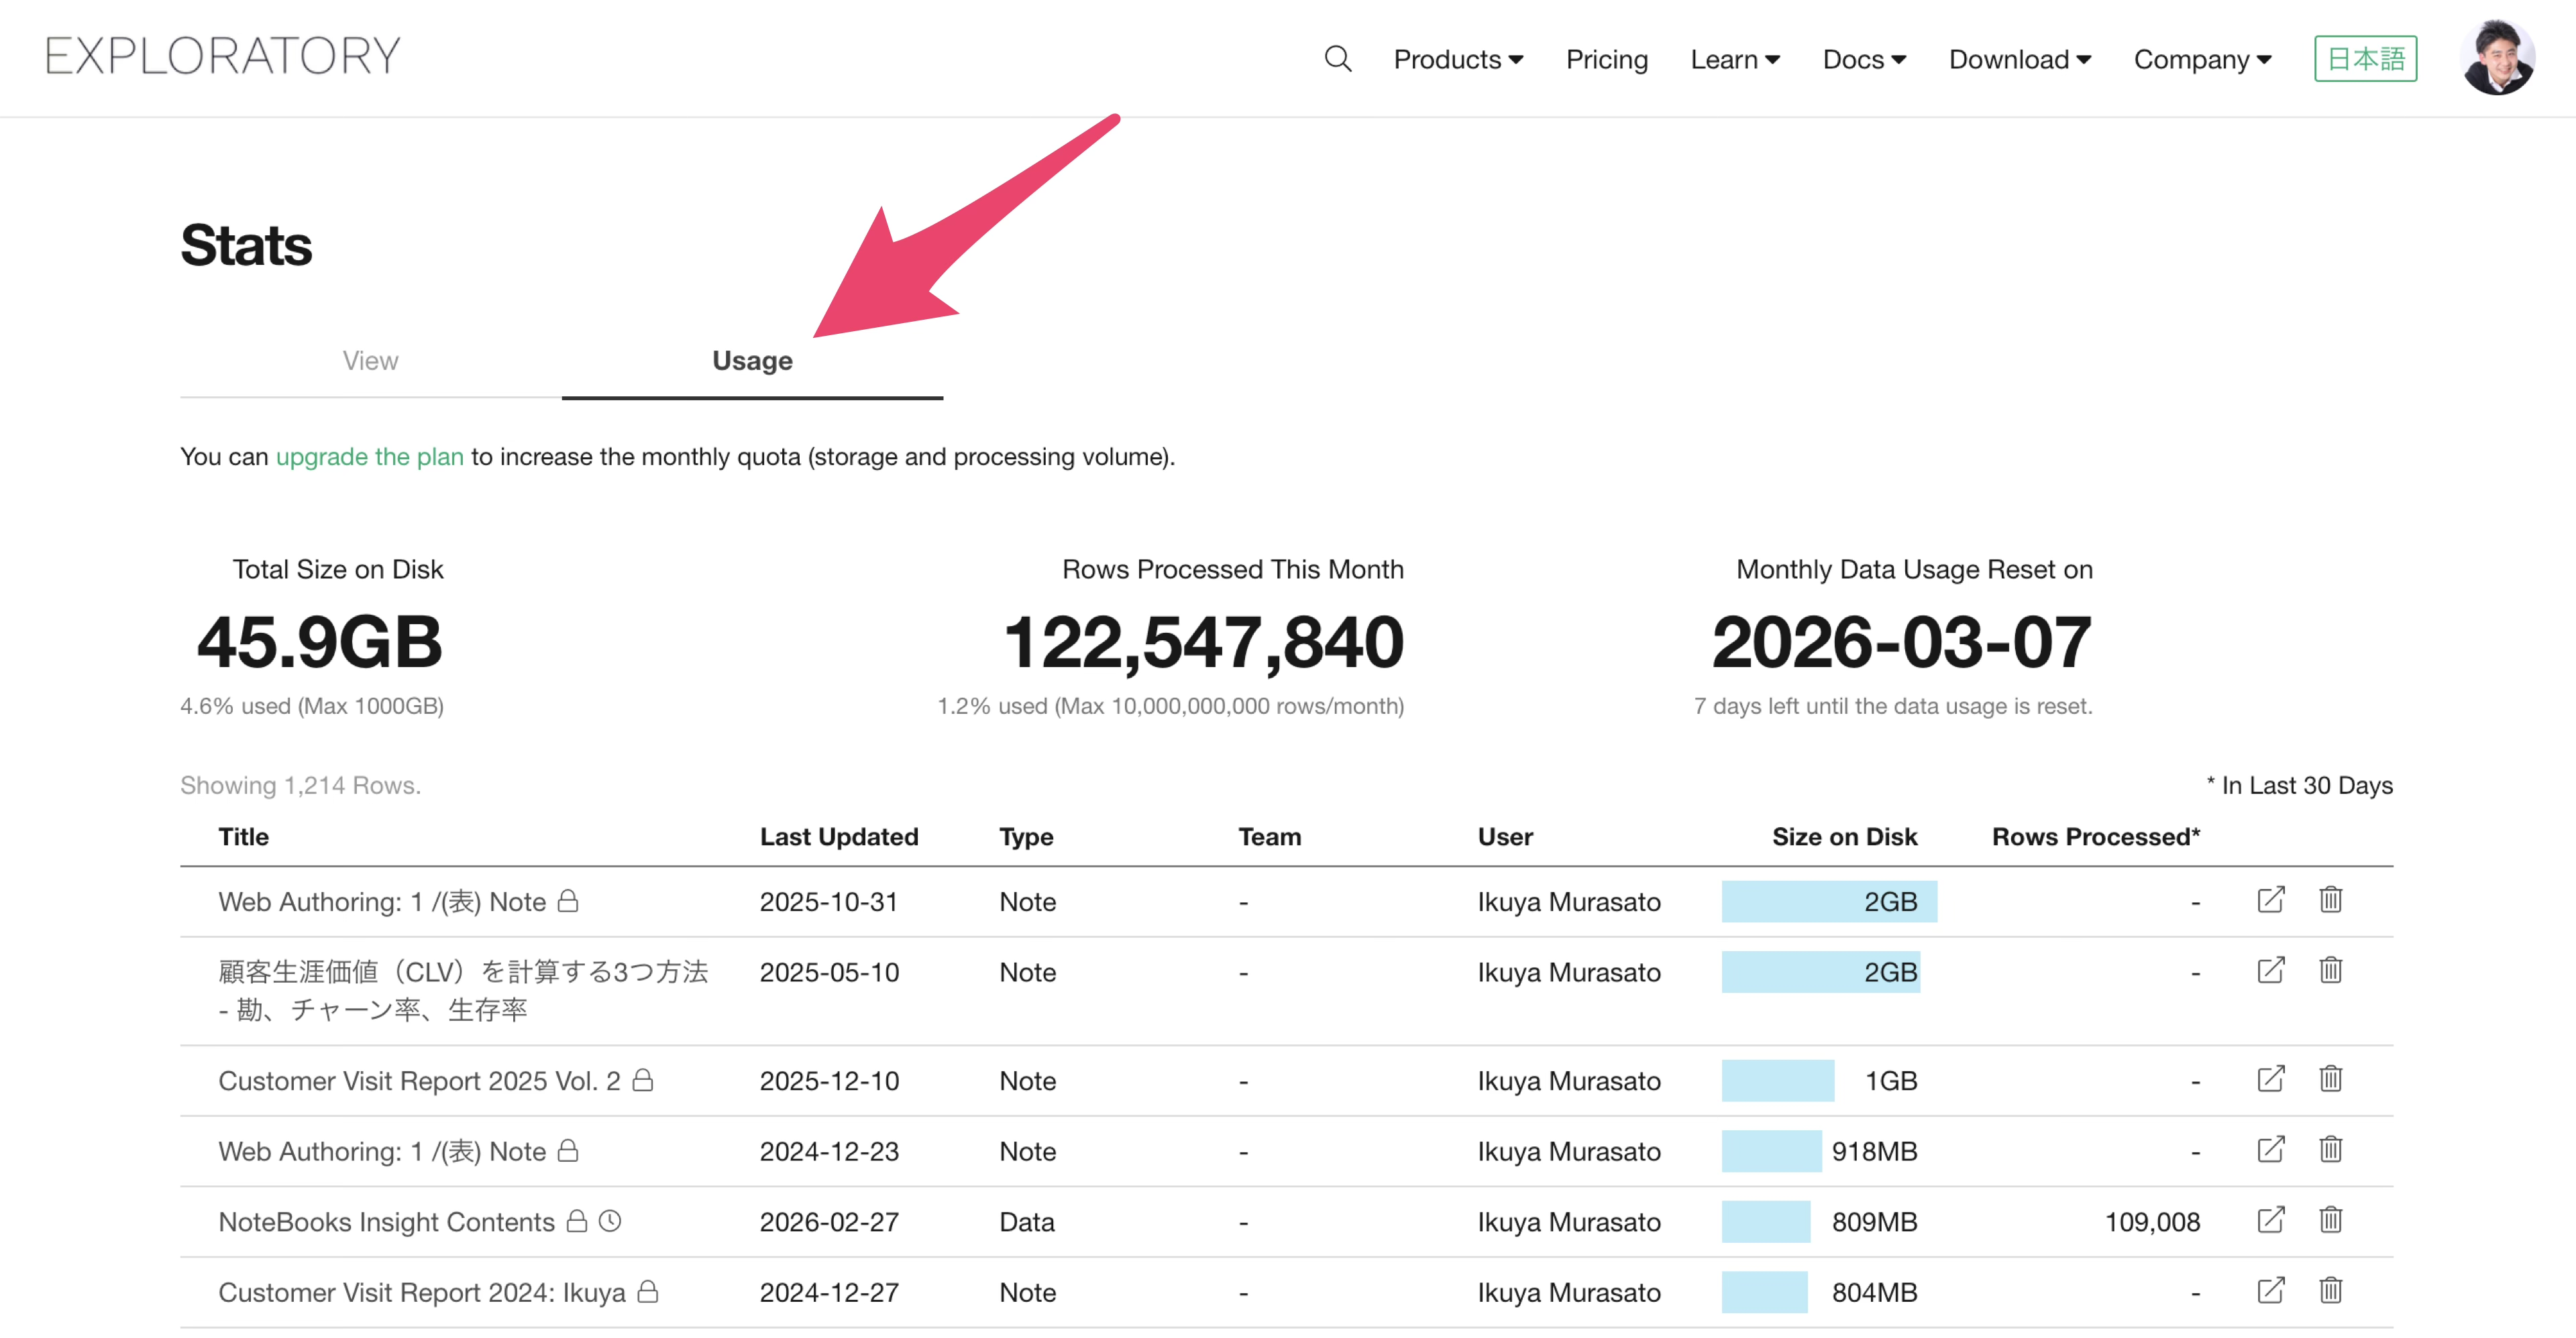Open the Pricing page
Screen dimensions: 2576x1338
(1606, 60)
